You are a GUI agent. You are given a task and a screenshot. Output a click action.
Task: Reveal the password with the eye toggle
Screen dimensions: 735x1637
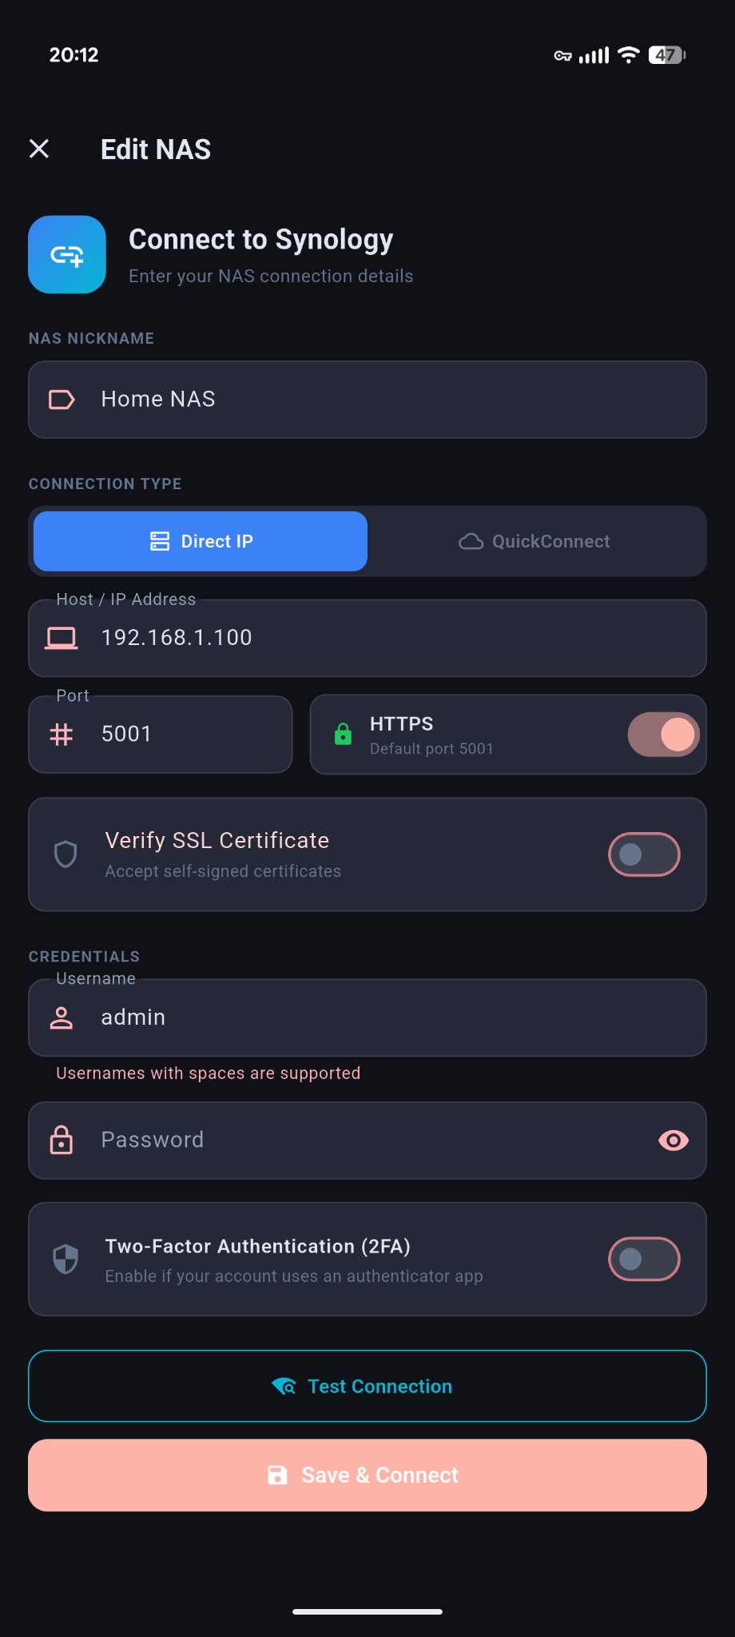[x=673, y=1140]
